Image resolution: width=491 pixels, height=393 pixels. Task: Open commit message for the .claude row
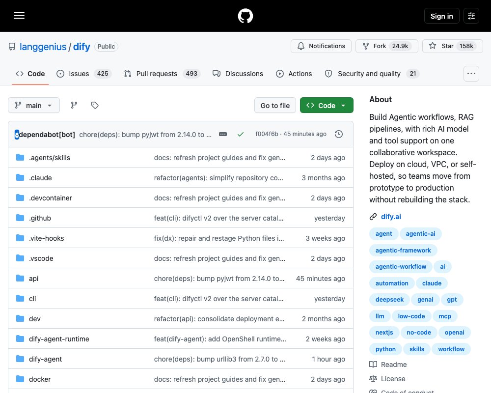click(x=218, y=178)
